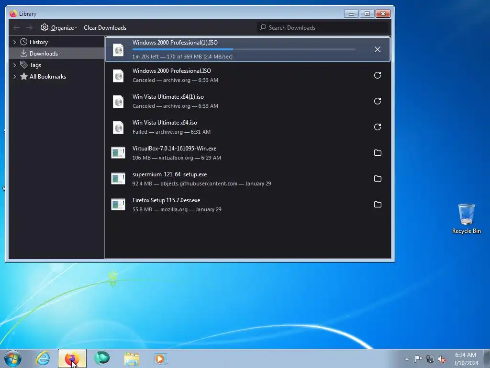The width and height of the screenshot is (490, 368).
Task: Open the Organize dropdown menu
Action: (59, 27)
